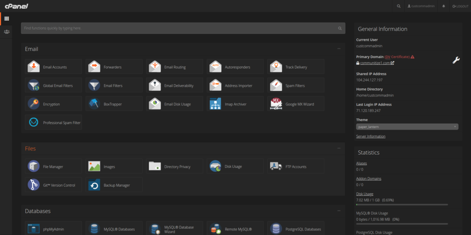Focus the Find functions search field
The height and width of the screenshot is (235, 471).
pos(179,28)
